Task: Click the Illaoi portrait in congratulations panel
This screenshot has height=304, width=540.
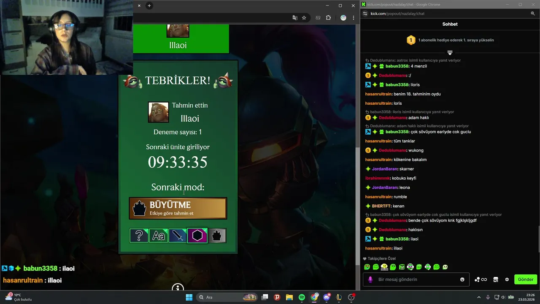Action: (x=159, y=112)
